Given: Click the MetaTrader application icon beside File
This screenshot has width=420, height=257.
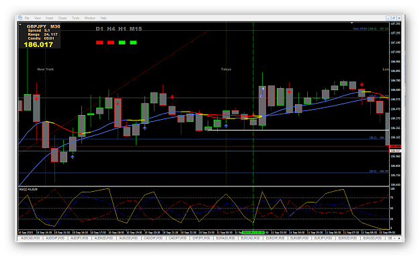Looking at the screenshot, I should coord(20,17).
